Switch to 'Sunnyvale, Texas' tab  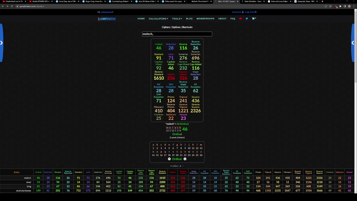click(305, 1)
